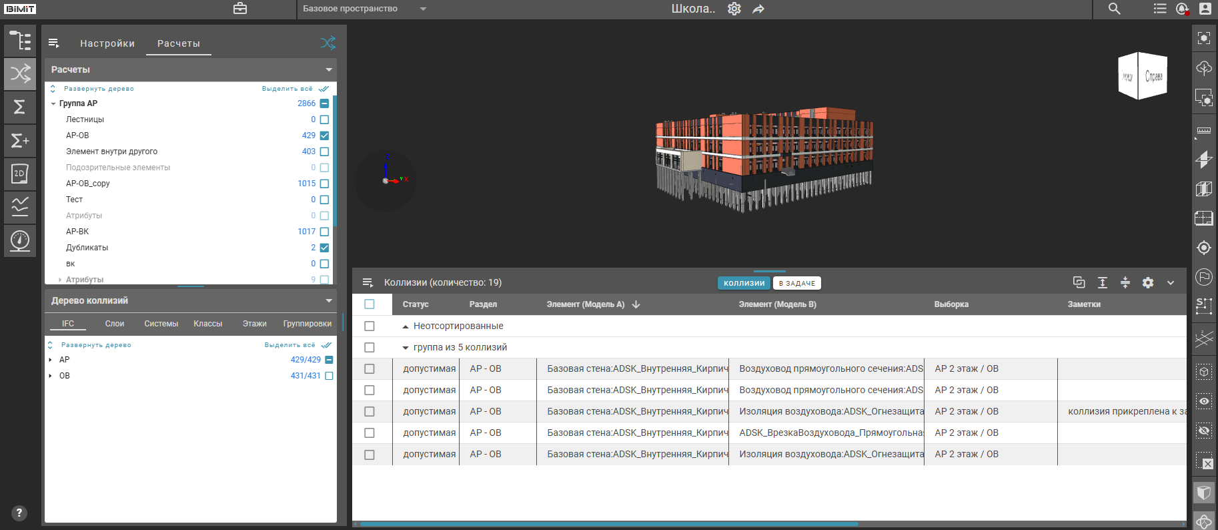This screenshot has height=530, width=1218.
Task: Click the horizontal scrollbar under collisions table
Action: pos(607,524)
